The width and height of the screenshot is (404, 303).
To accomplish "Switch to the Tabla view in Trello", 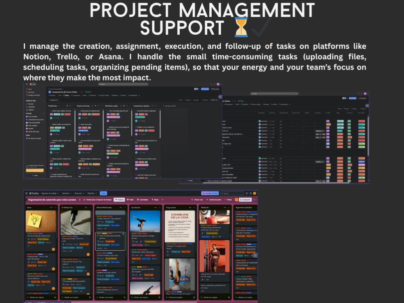I will (x=130, y=200).
